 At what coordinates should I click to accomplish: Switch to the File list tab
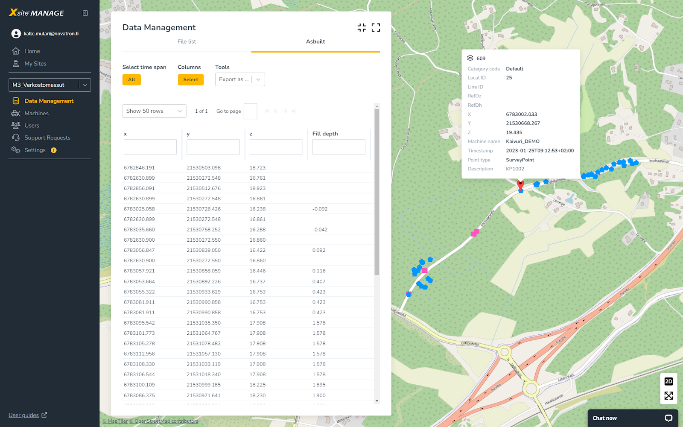coord(187,41)
